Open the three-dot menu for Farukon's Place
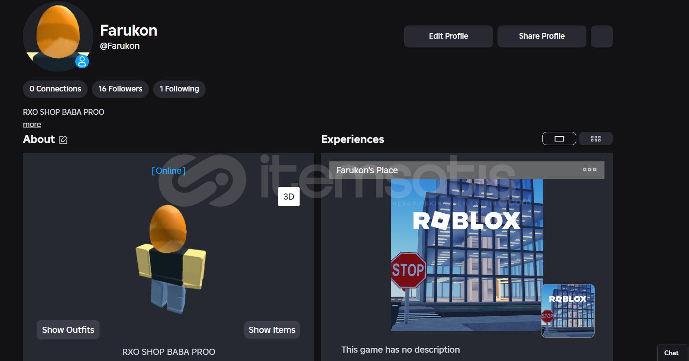The width and height of the screenshot is (689, 361). click(590, 170)
